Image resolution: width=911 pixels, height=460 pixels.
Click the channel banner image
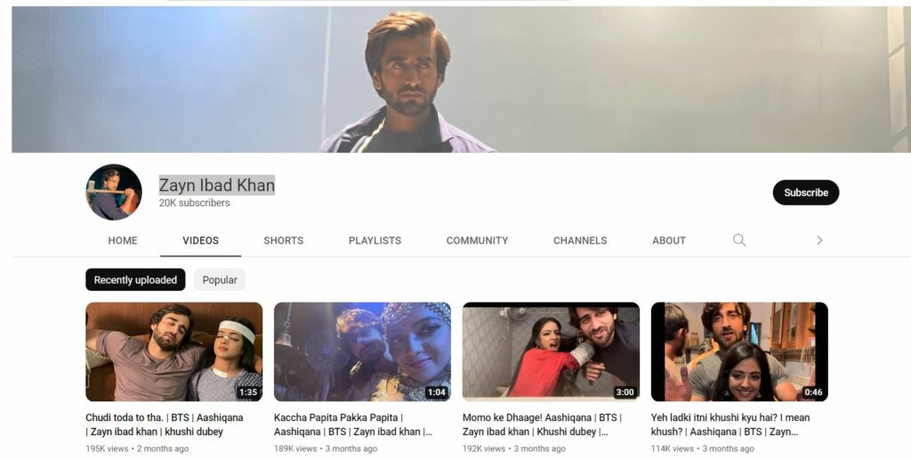click(x=462, y=79)
